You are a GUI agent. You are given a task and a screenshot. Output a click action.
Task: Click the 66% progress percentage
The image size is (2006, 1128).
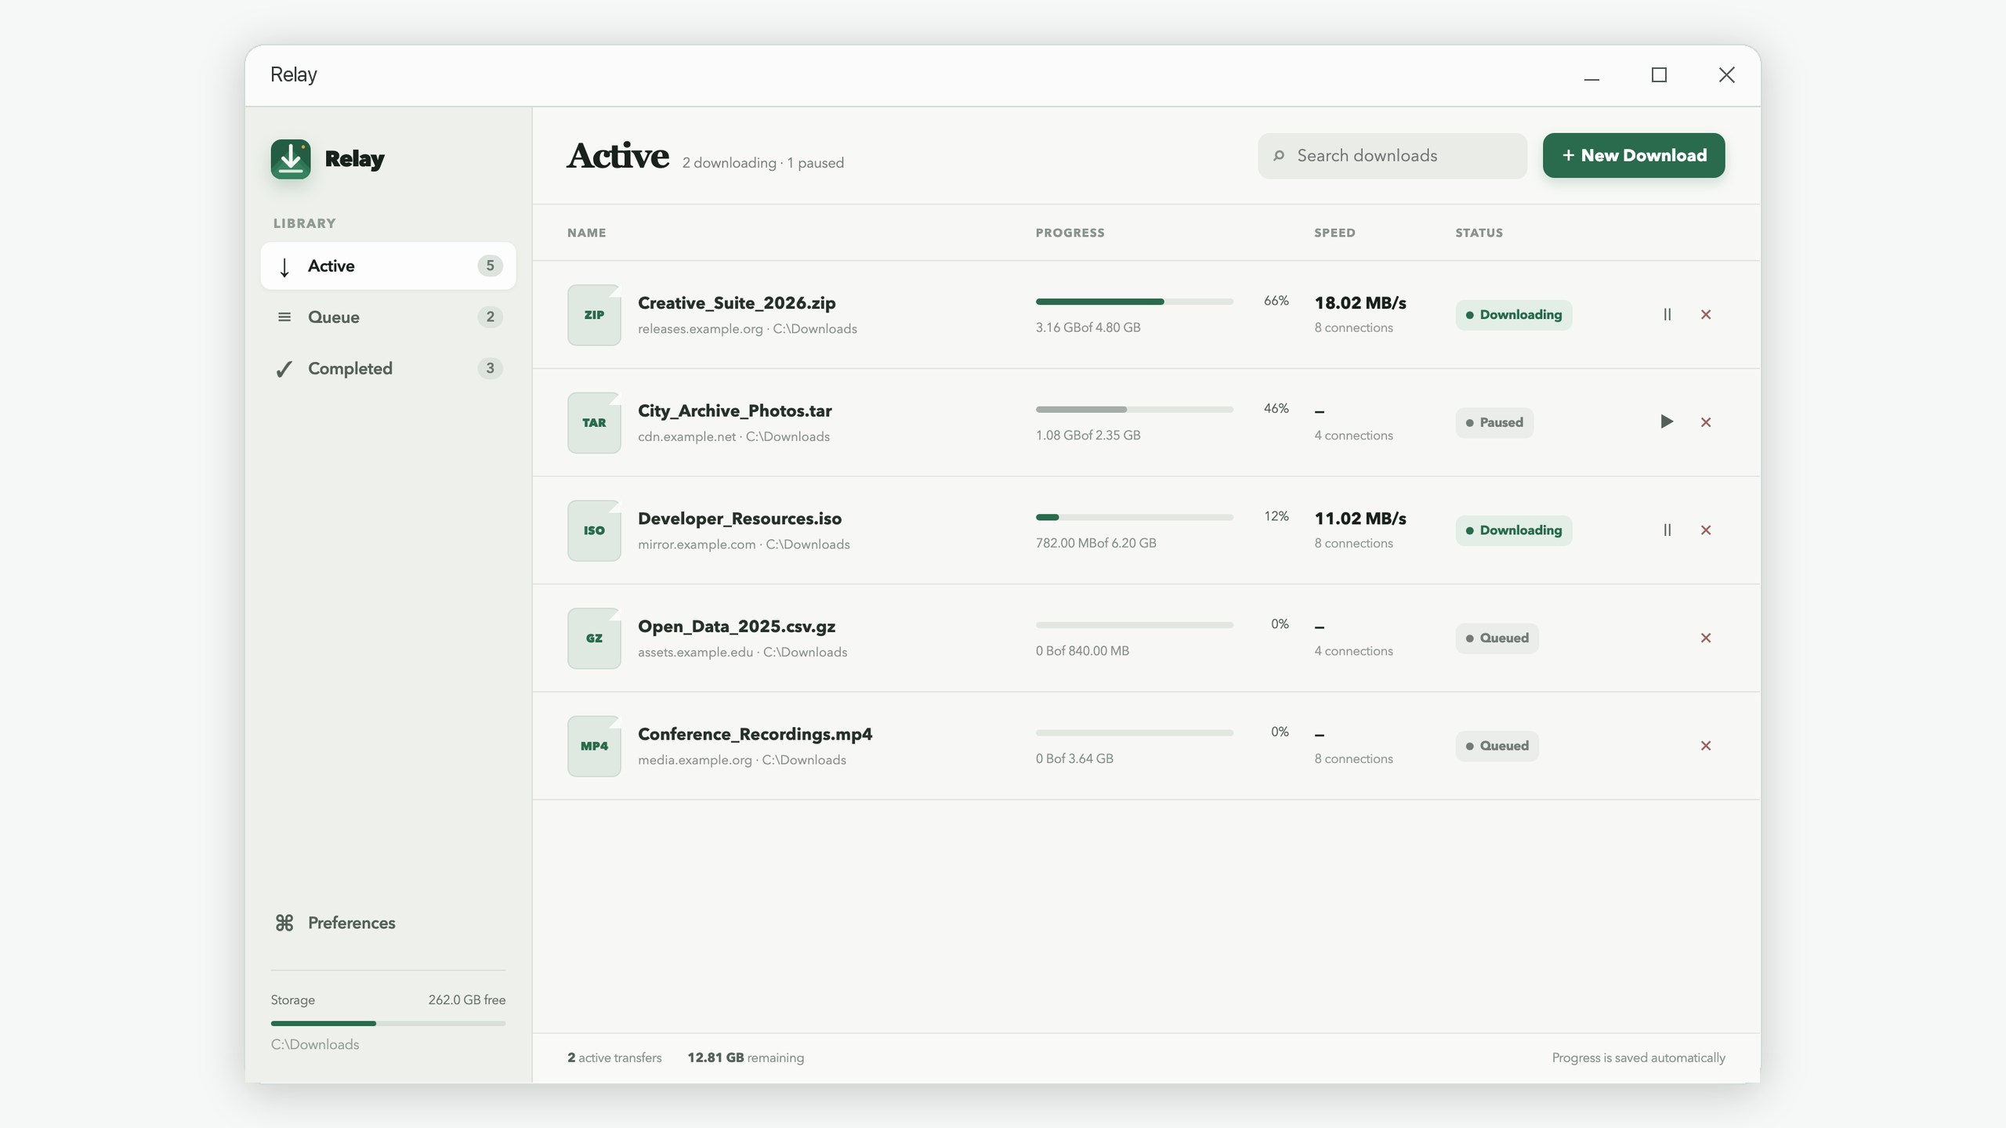1276,301
